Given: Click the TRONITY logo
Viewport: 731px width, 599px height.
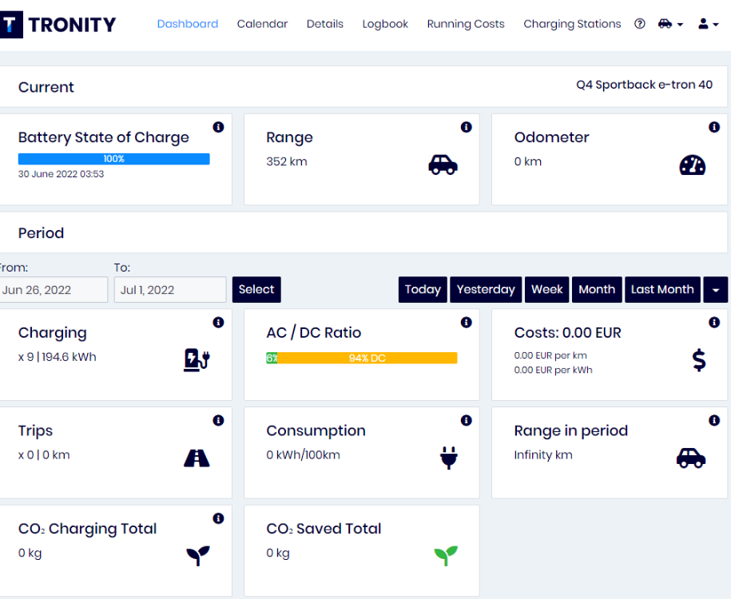Looking at the screenshot, I should [x=58, y=24].
